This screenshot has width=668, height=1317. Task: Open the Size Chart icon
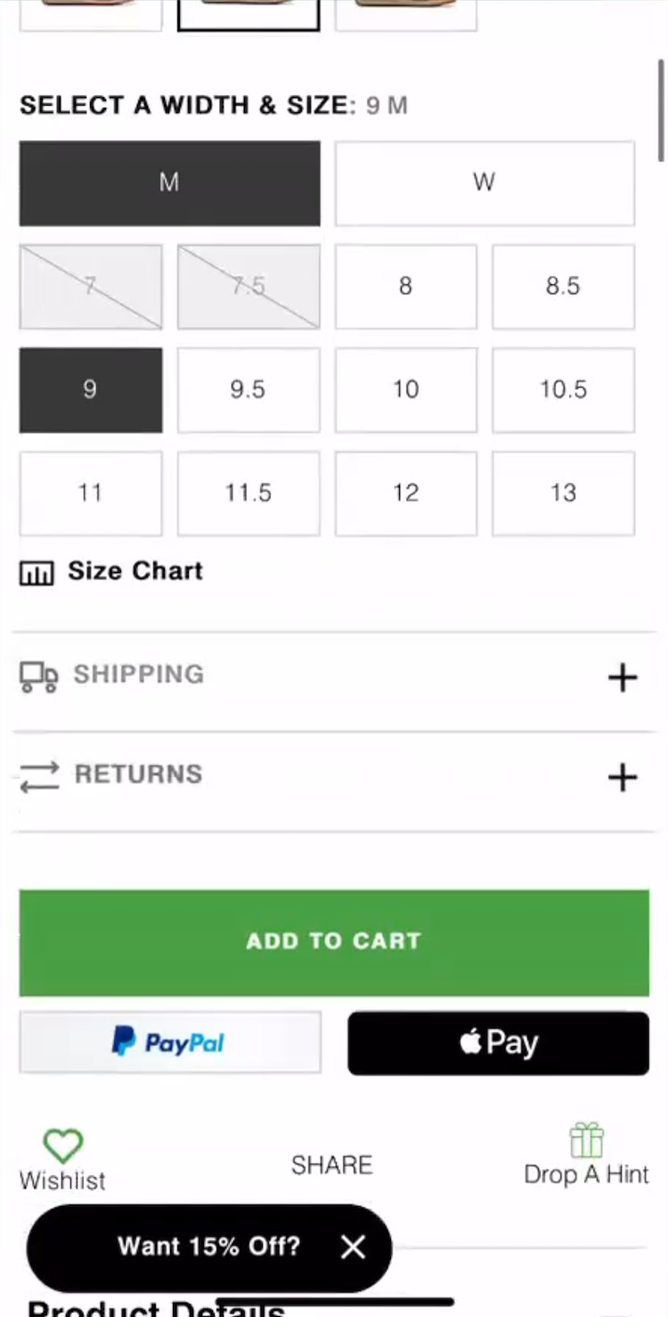[x=37, y=573]
